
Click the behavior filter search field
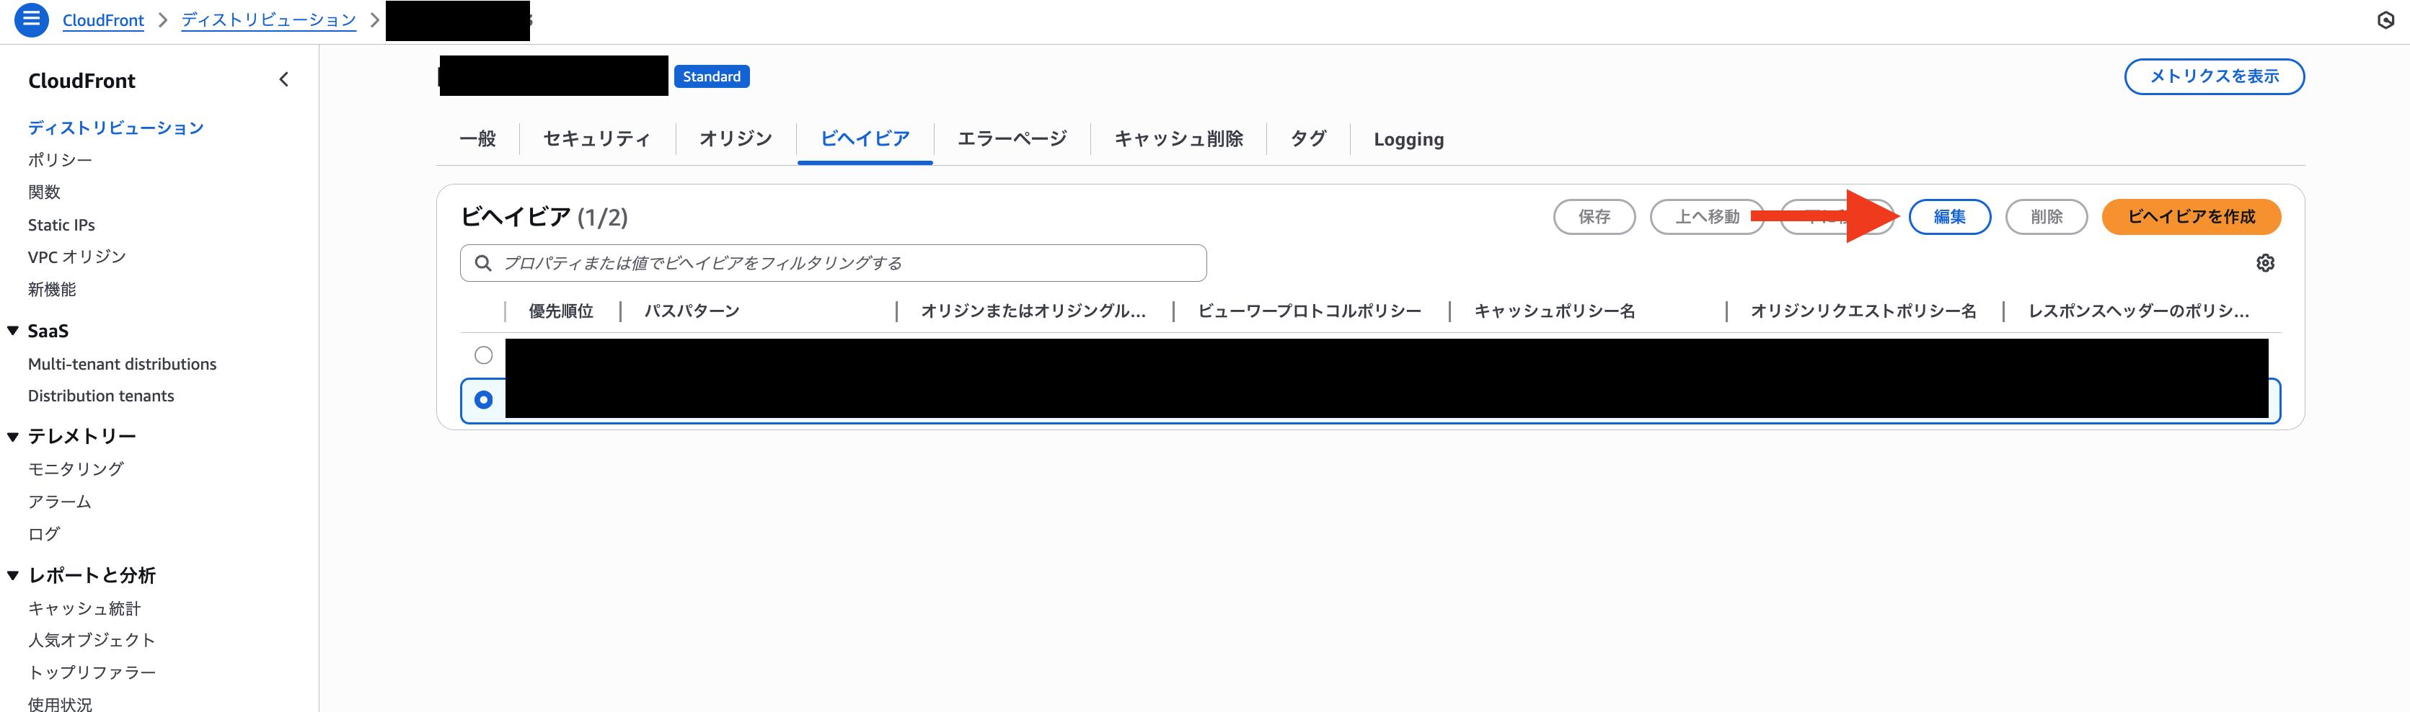coord(833,262)
